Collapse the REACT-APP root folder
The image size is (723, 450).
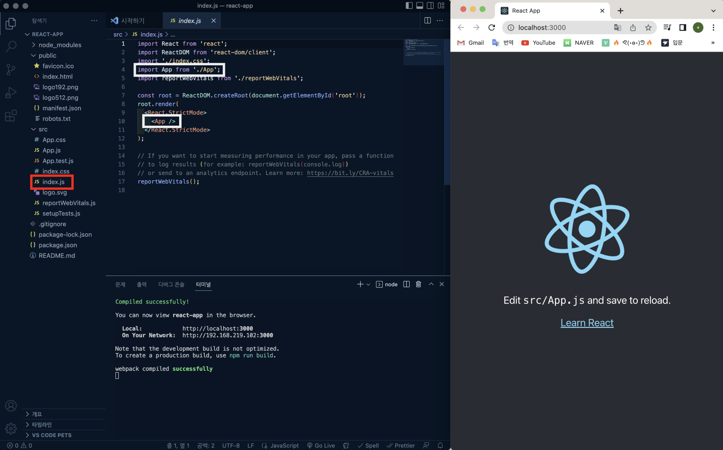[x=64, y=34]
